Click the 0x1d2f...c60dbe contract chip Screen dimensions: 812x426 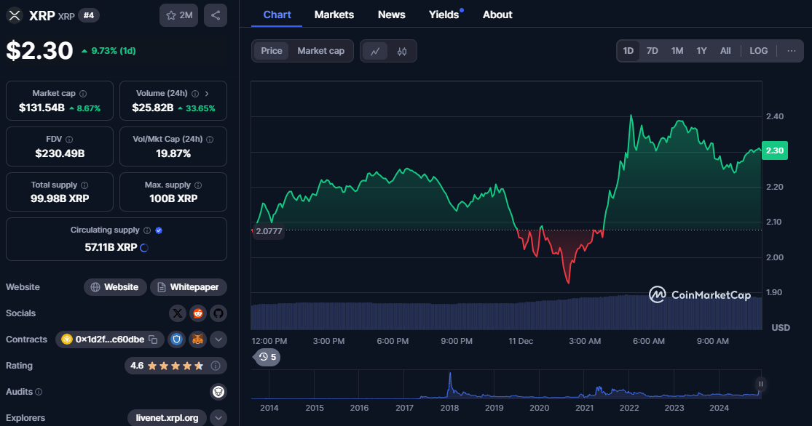pos(110,339)
